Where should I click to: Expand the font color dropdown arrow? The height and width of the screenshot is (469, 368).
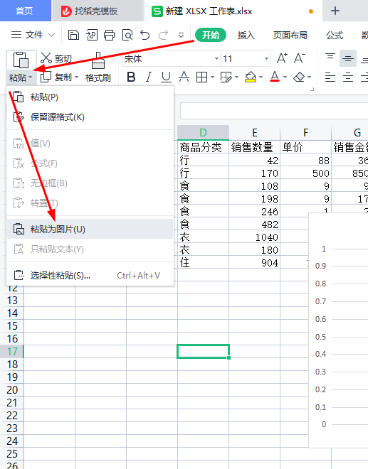tap(285, 77)
